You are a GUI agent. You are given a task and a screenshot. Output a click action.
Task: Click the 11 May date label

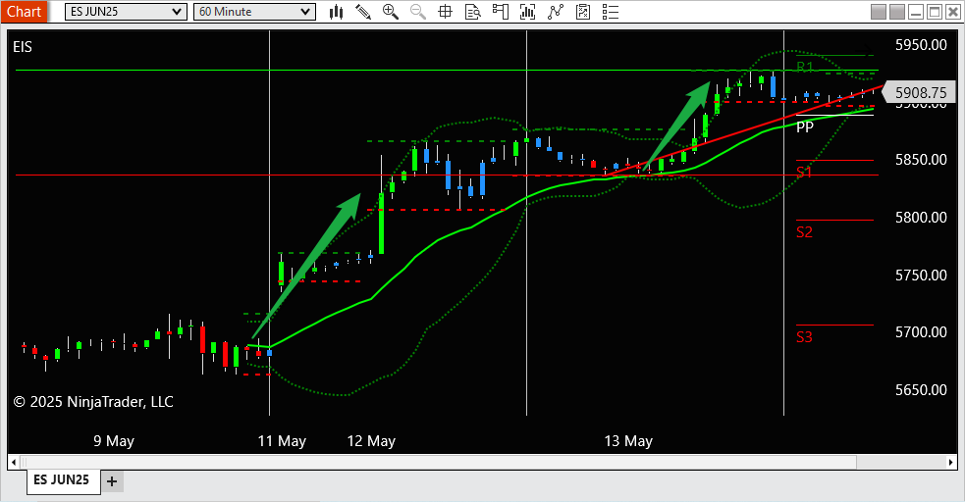point(282,441)
